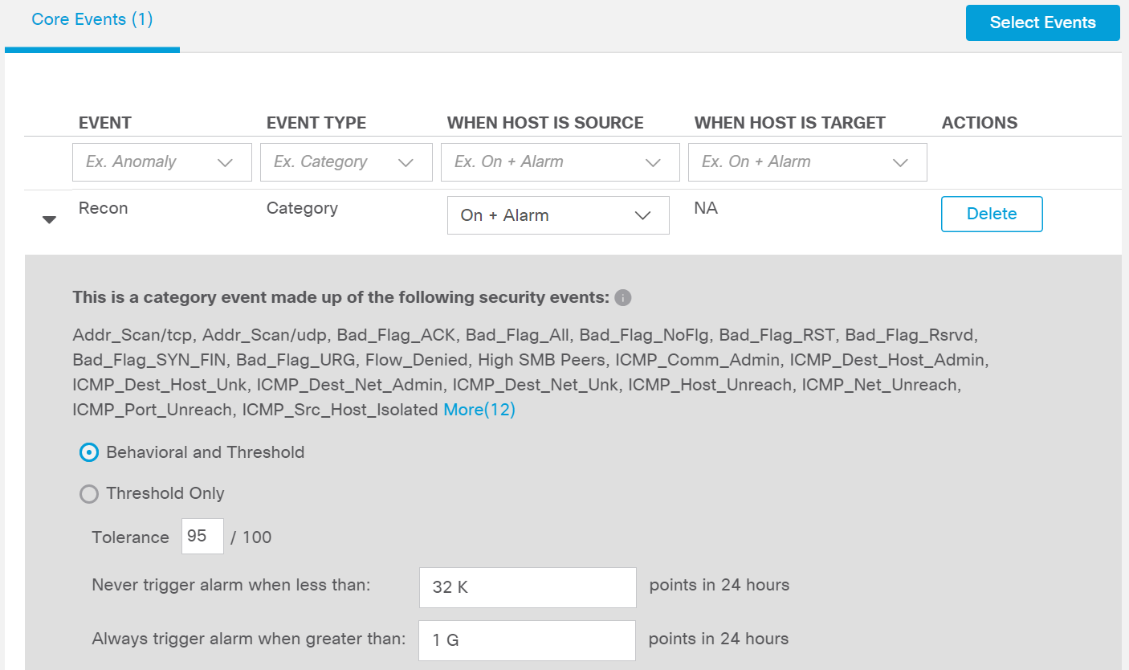Click the 'NA' target cell
1129x670 pixels.
(706, 208)
